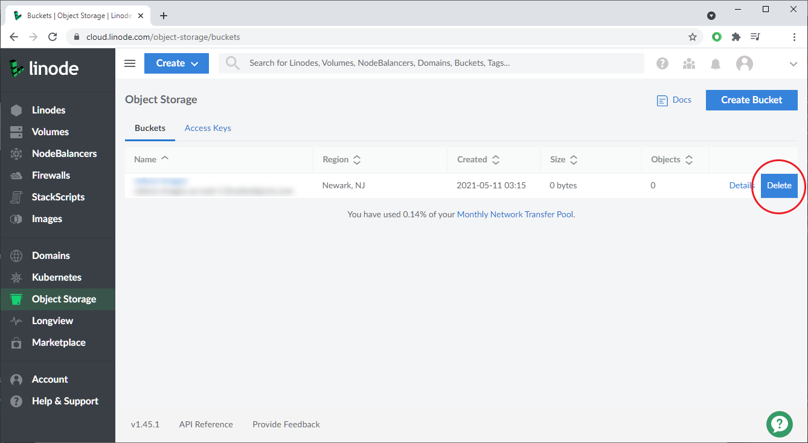The image size is (808, 443).
Task: Click the search magnifier icon
Action: pyautogui.click(x=232, y=63)
